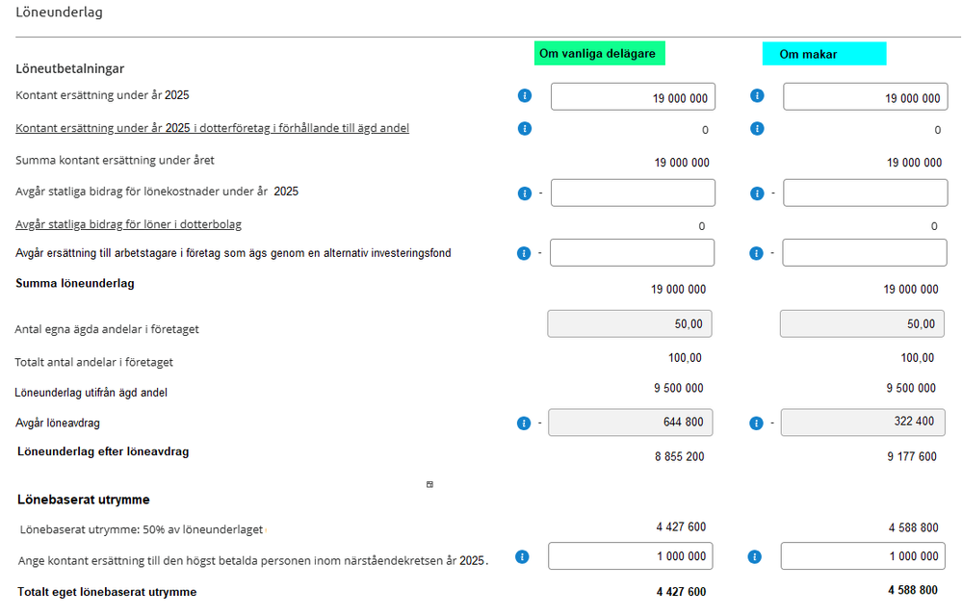Viewport: 962px width, 616px height.
Task: Open info icon for dotterföretag ersättning, makar column
Action: coord(757,128)
